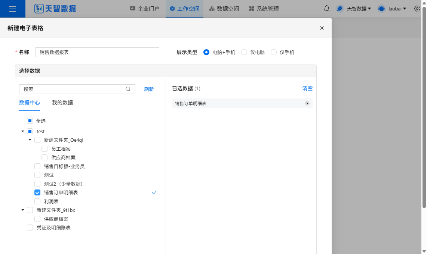Check the 新建文件夹_Oe4ql checkbox
The width and height of the screenshot is (427, 254).
pyautogui.click(x=37, y=140)
